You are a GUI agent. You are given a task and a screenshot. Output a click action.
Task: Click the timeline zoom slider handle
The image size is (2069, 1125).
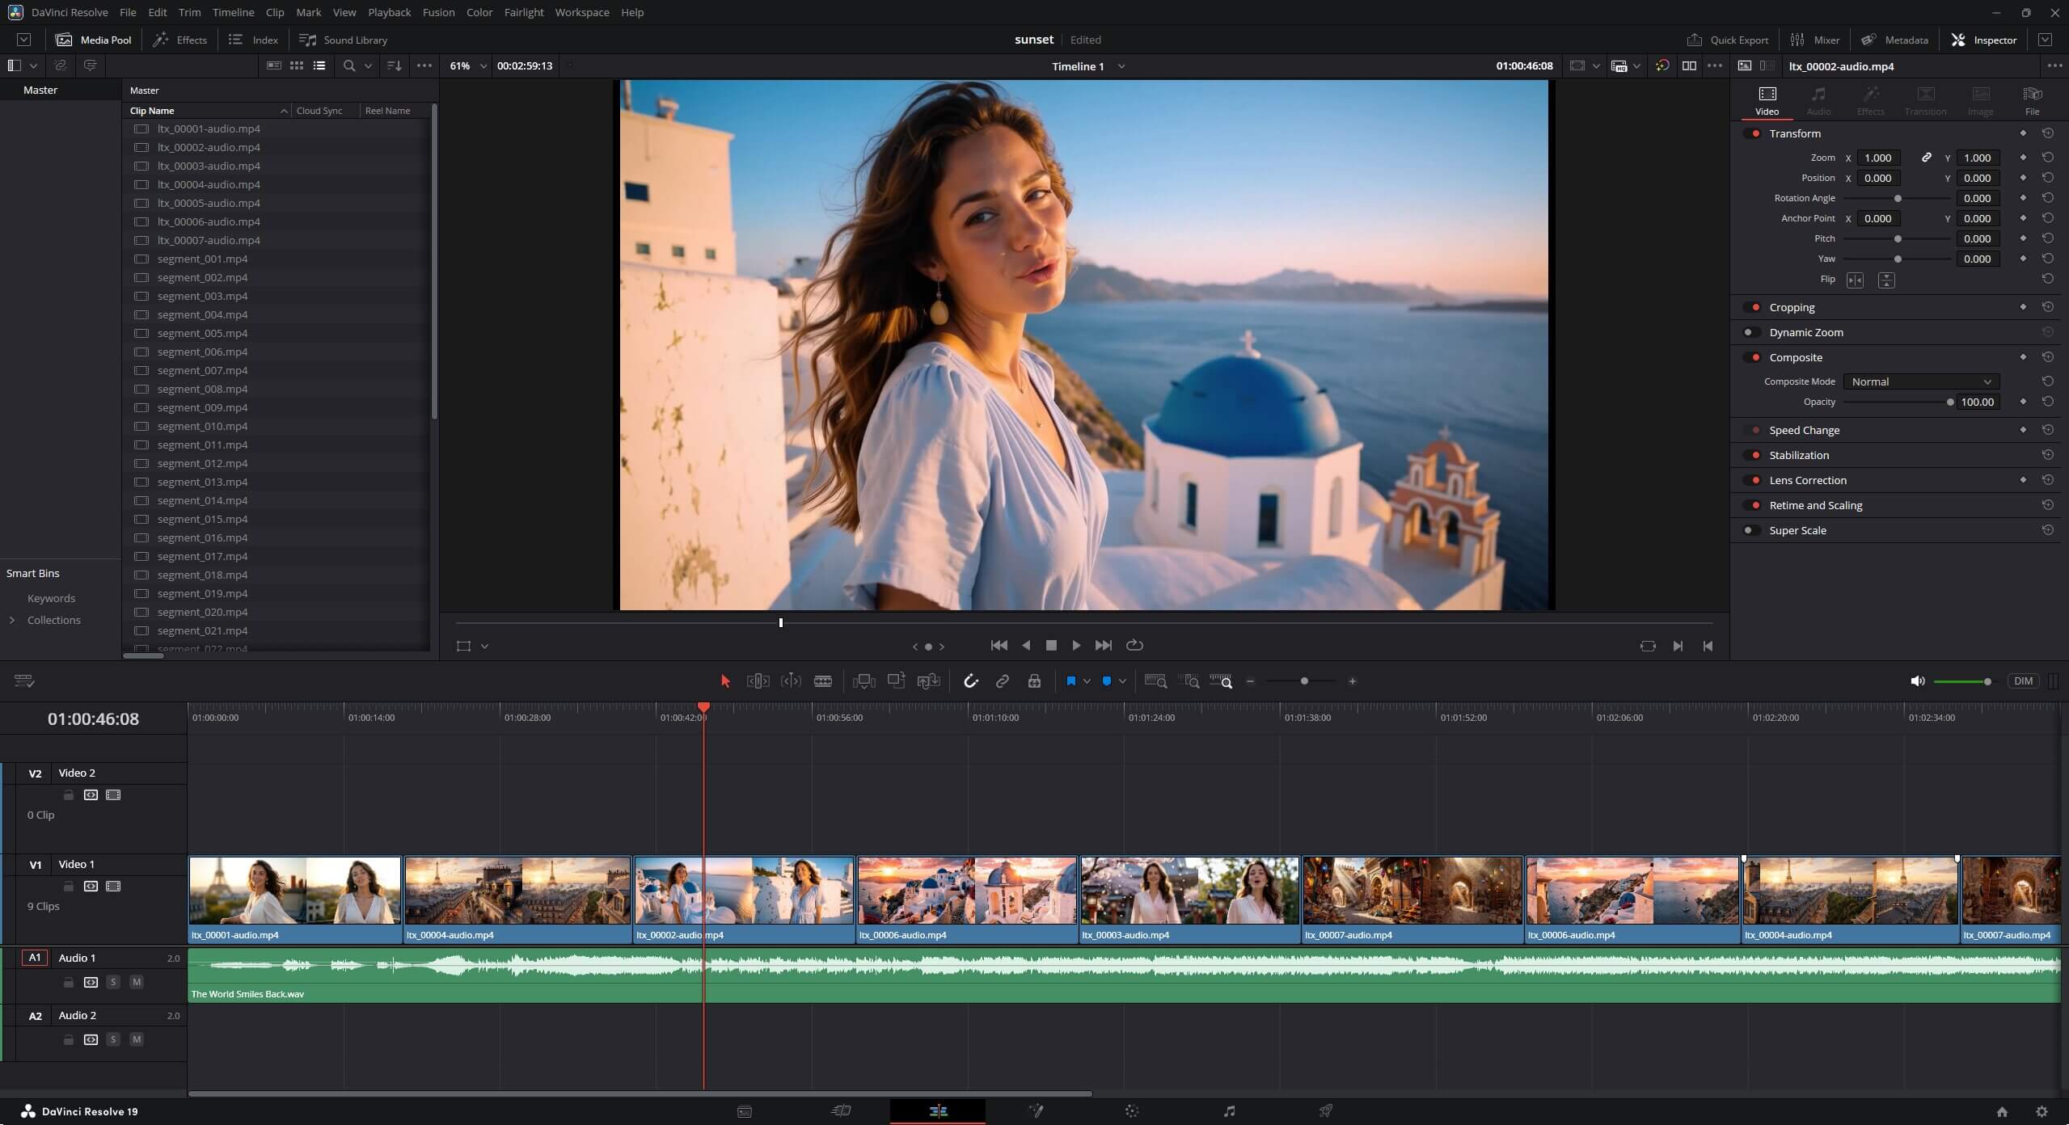pyautogui.click(x=1304, y=681)
